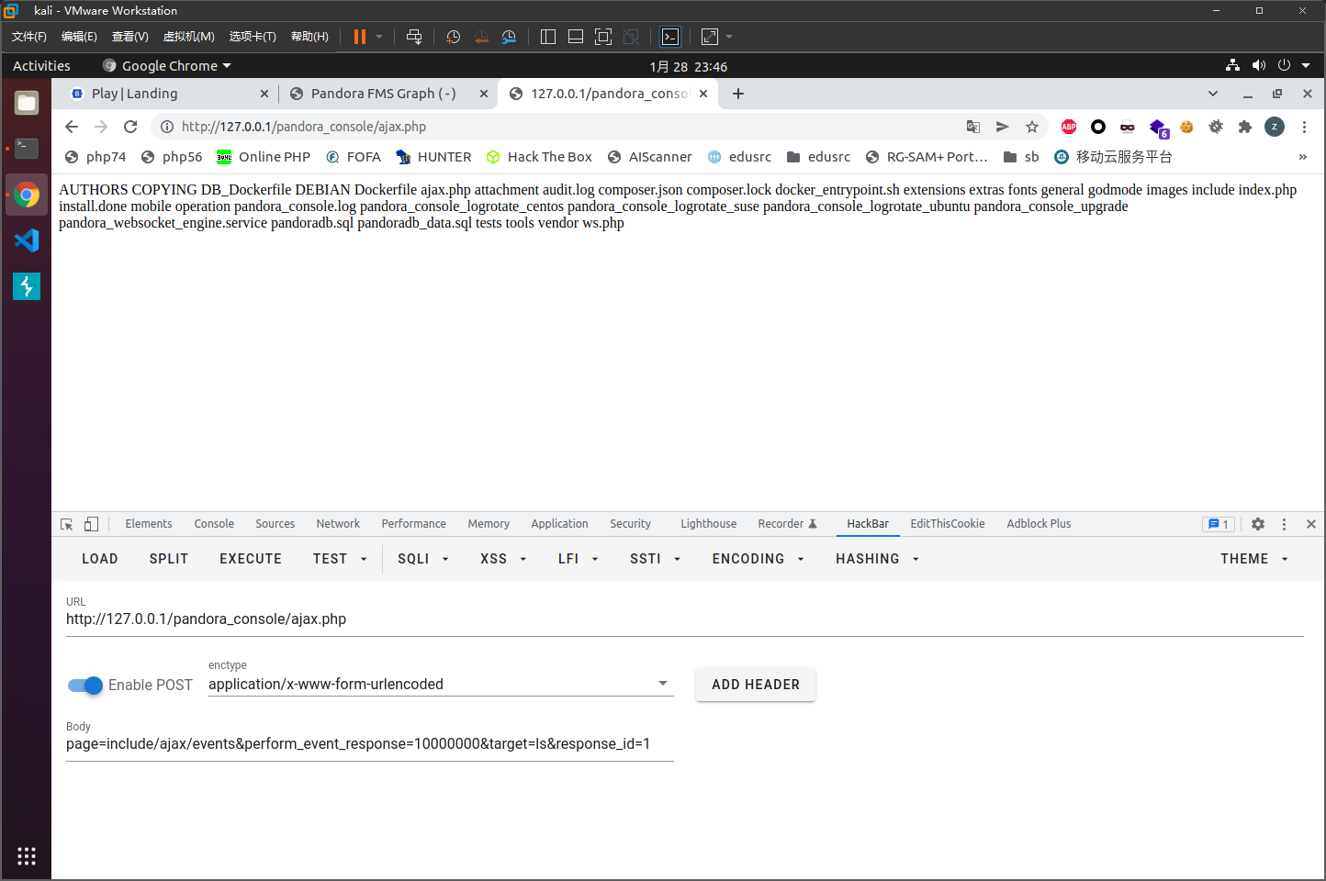The height and width of the screenshot is (881, 1326).
Task: Launch Terminal from the dock
Action: [x=27, y=148]
